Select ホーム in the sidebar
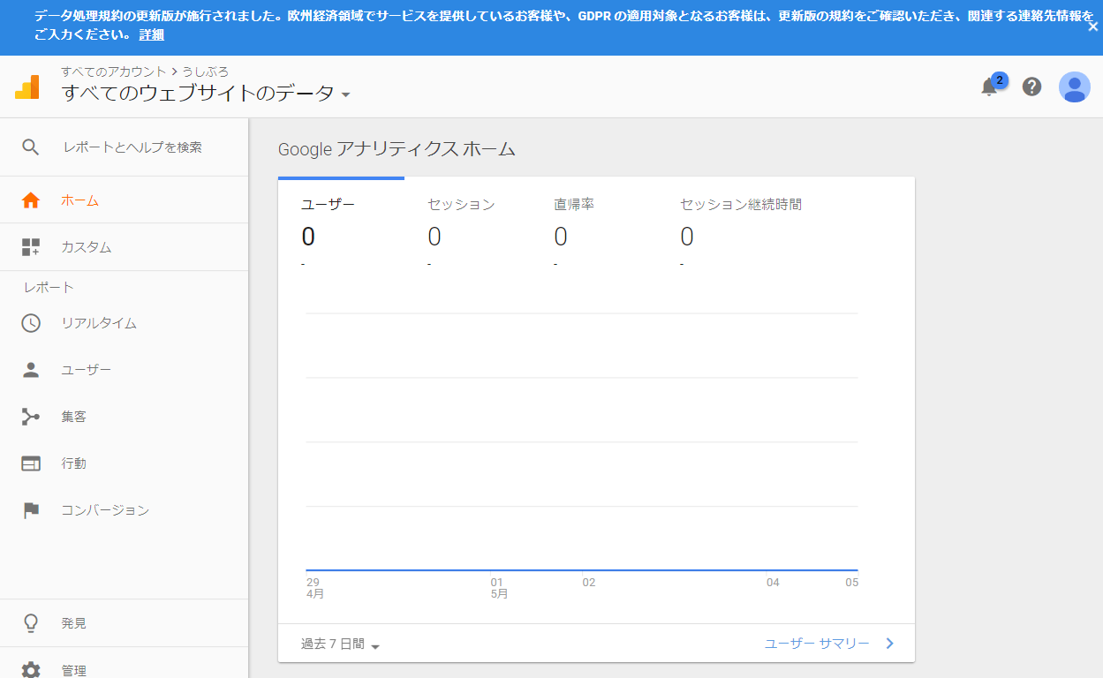Image resolution: width=1103 pixels, height=678 pixels. point(124,200)
